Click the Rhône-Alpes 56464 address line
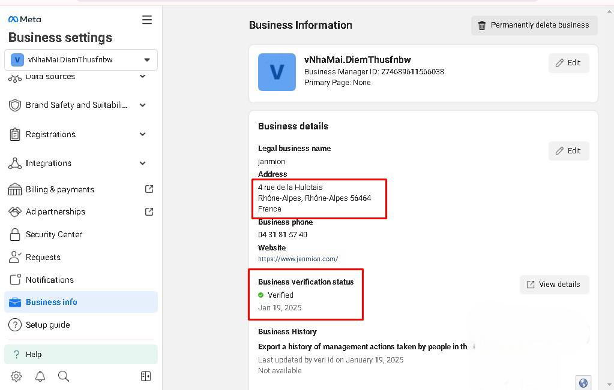The width and height of the screenshot is (614, 390). click(x=315, y=198)
